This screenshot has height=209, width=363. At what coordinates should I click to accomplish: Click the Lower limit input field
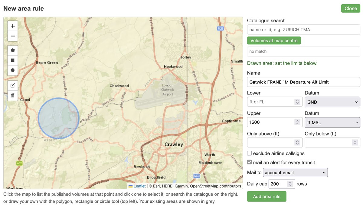(275, 102)
